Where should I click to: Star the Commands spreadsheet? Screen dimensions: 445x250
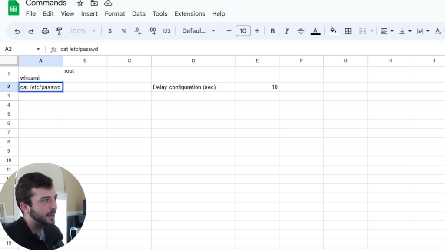80,3
